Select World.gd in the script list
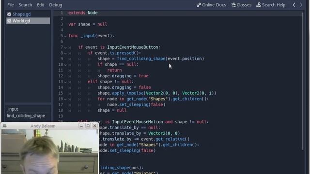Image resolution: width=310 pixels, height=174 pixels. tap(28, 21)
